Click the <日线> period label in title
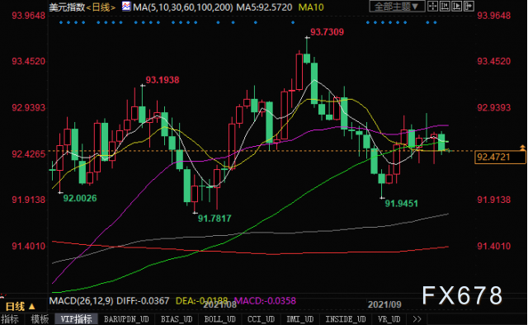Screen dimensions: 528x325 tap(101, 7)
